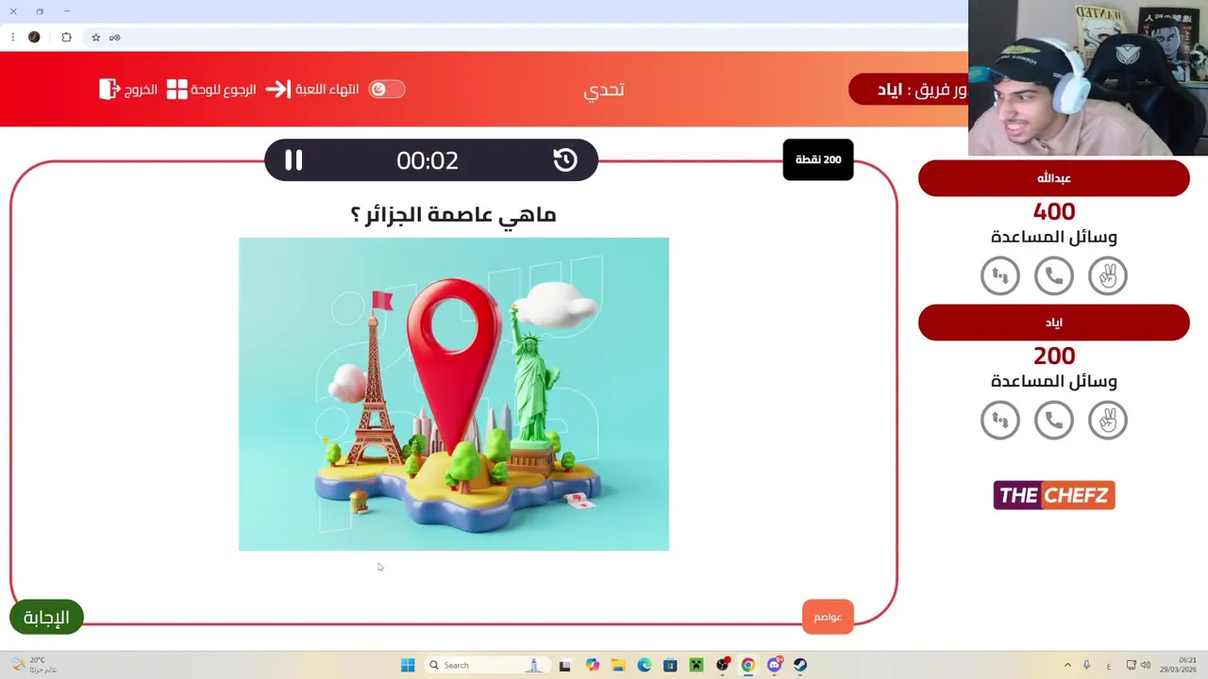Use اياد's two-finger hand helper
This screenshot has height=679, width=1208.
tap(1108, 421)
